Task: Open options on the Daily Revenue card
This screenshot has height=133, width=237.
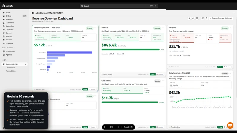Action: [x=230, y=73]
